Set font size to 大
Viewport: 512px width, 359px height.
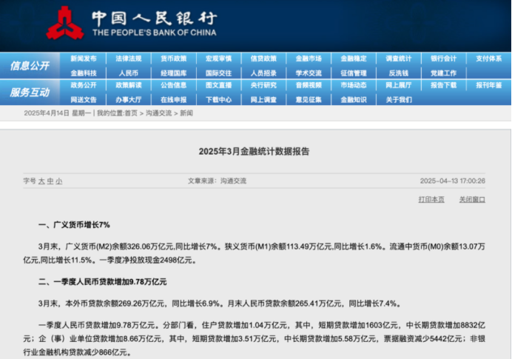41,181
